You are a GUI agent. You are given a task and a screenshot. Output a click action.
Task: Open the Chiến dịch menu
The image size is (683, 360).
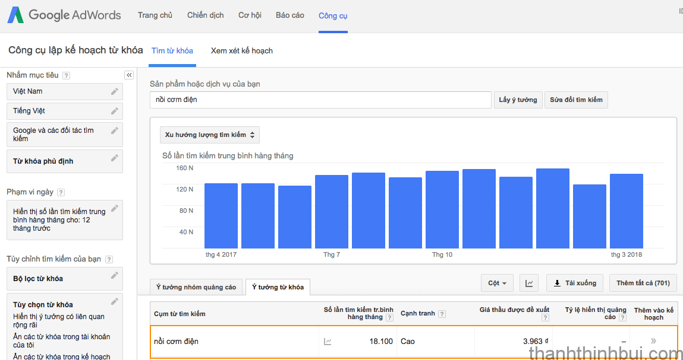(x=206, y=15)
